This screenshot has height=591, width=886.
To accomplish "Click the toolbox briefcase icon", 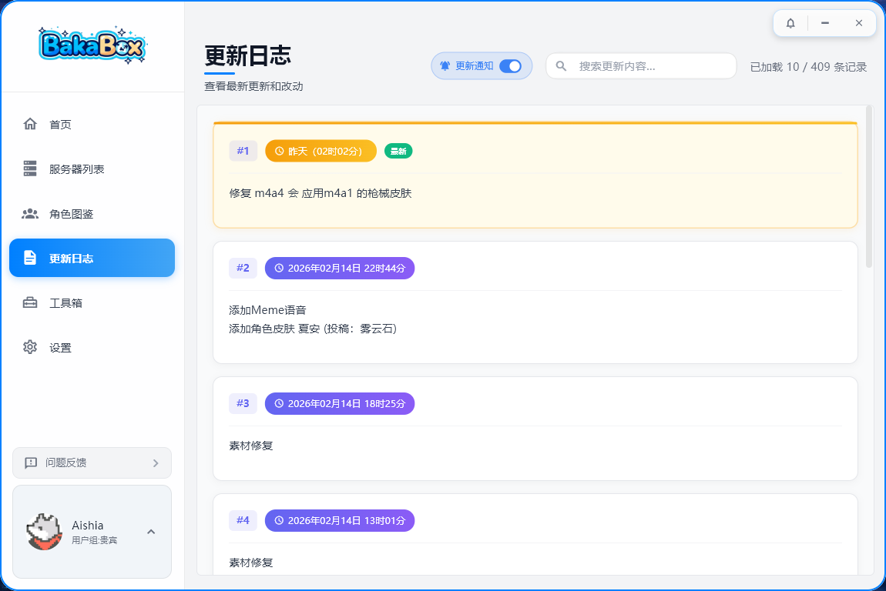I will pos(30,303).
